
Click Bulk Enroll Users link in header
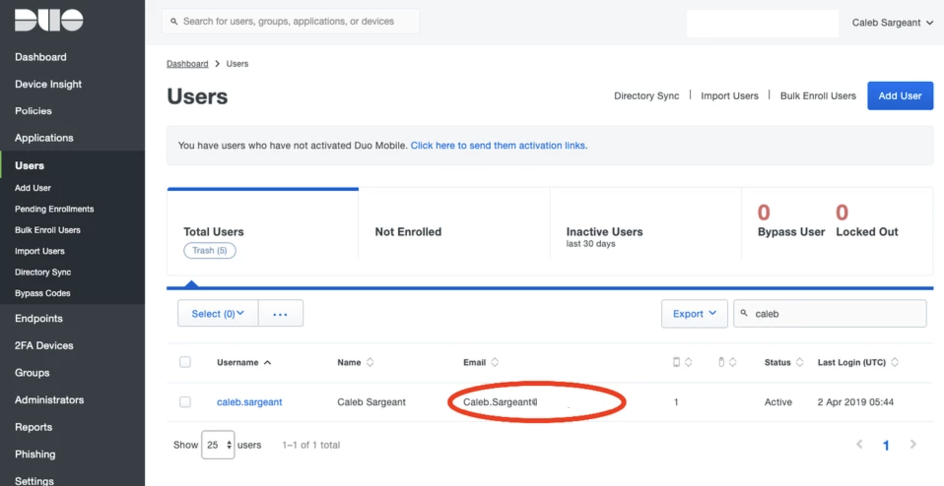click(818, 96)
